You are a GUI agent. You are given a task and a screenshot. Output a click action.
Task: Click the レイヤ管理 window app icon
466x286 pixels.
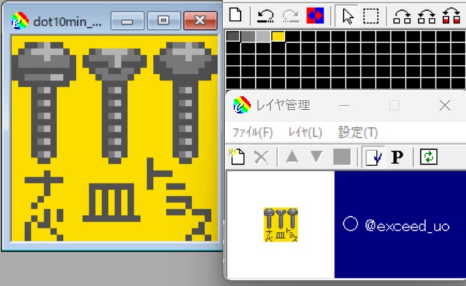pyautogui.click(x=242, y=105)
